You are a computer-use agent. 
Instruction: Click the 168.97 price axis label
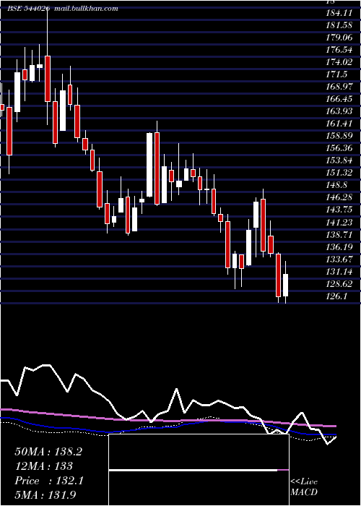pyautogui.click(x=339, y=87)
